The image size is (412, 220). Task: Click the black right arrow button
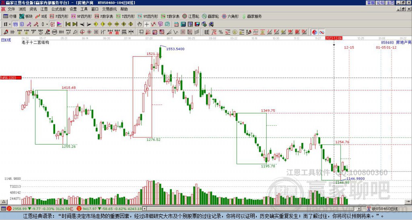[x=89, y=24]
